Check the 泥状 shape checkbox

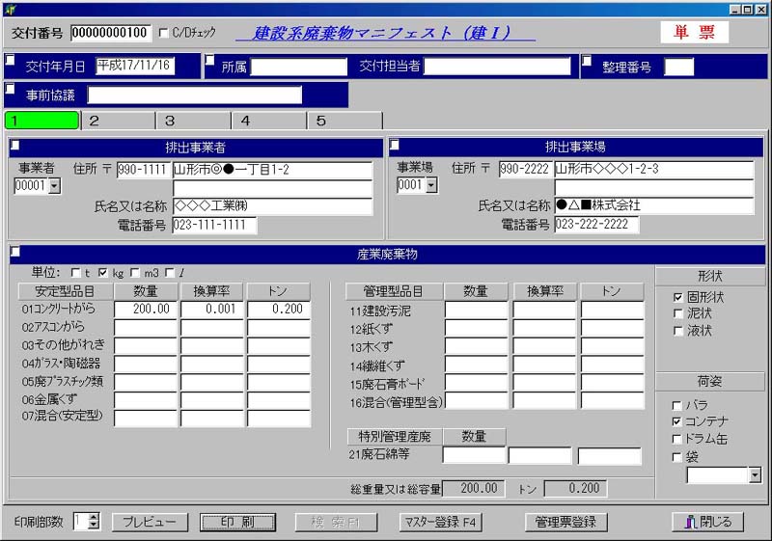pyautogui.click(x=678, y=313)
